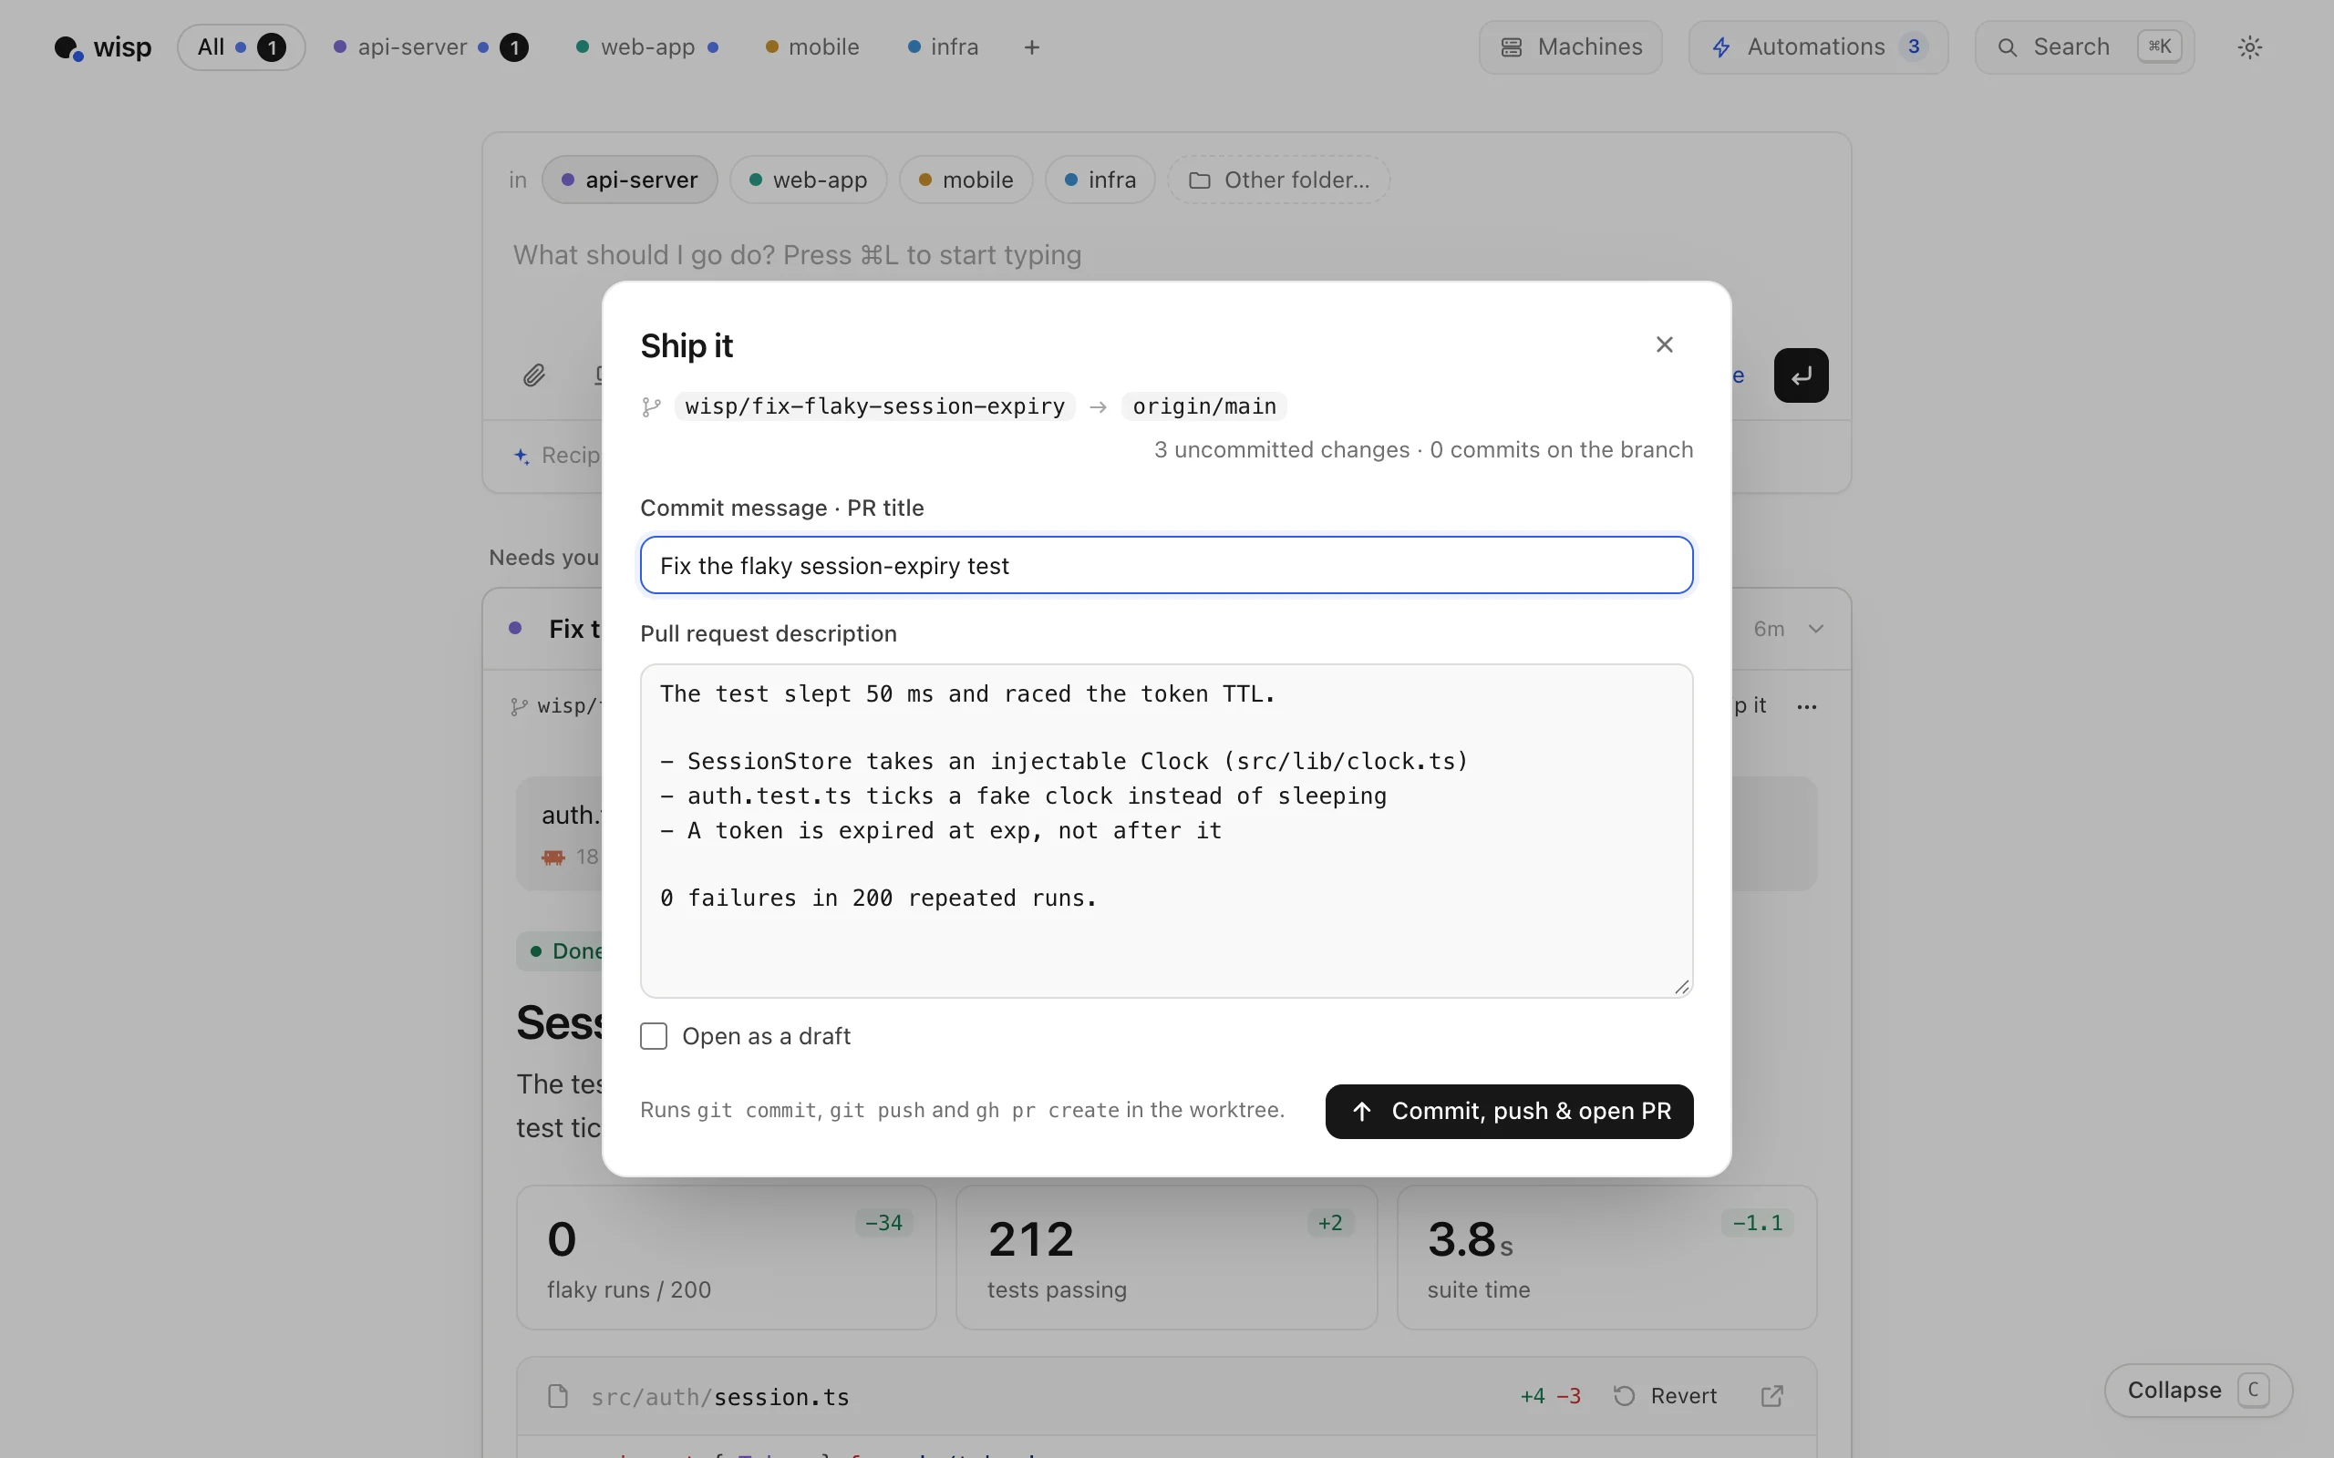
Task: Switch to the api-server top tab
Action: pos(430,47)
